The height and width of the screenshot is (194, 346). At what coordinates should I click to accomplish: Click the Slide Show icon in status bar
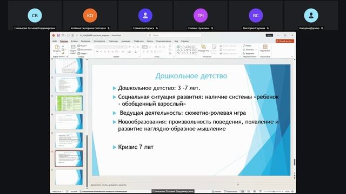[261, 192]
